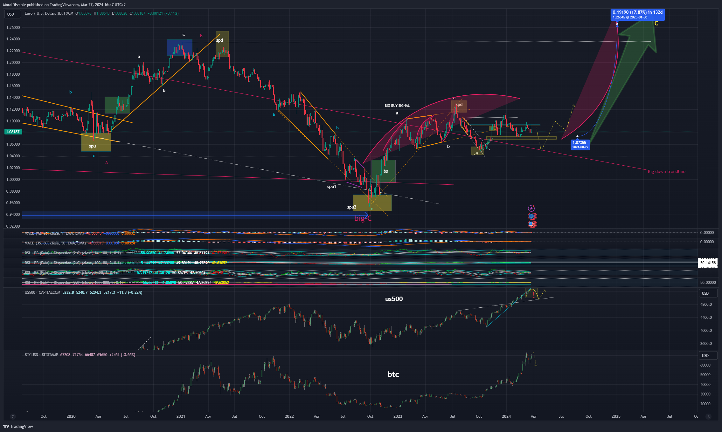Click the 2020 label on time axis

71,416
